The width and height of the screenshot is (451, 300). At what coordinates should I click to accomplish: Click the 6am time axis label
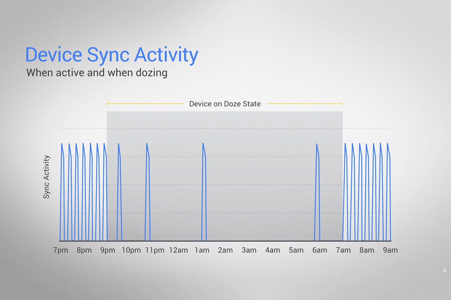(320, 250)
